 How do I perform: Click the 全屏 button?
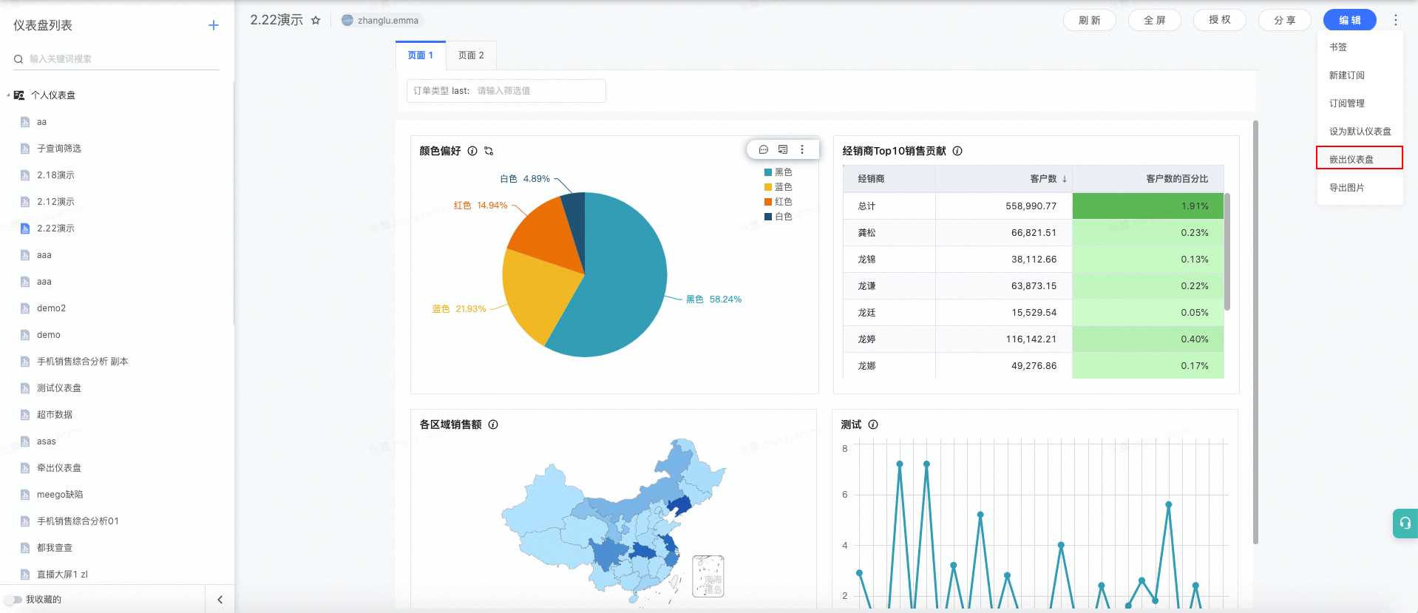click(1155, 20)
